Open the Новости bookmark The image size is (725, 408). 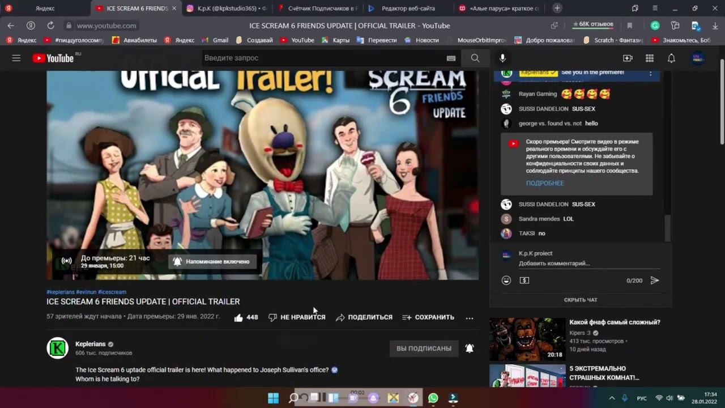(421, 40)
